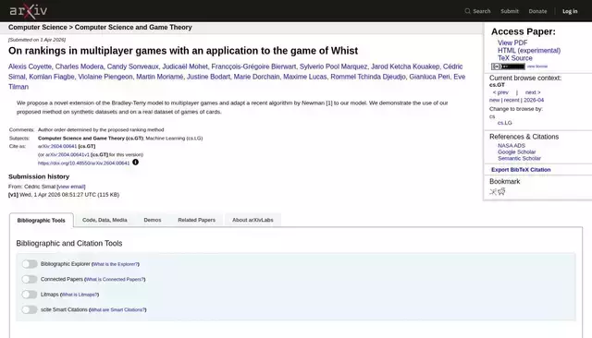Go to next paper with next link

(x=533, y=92)
